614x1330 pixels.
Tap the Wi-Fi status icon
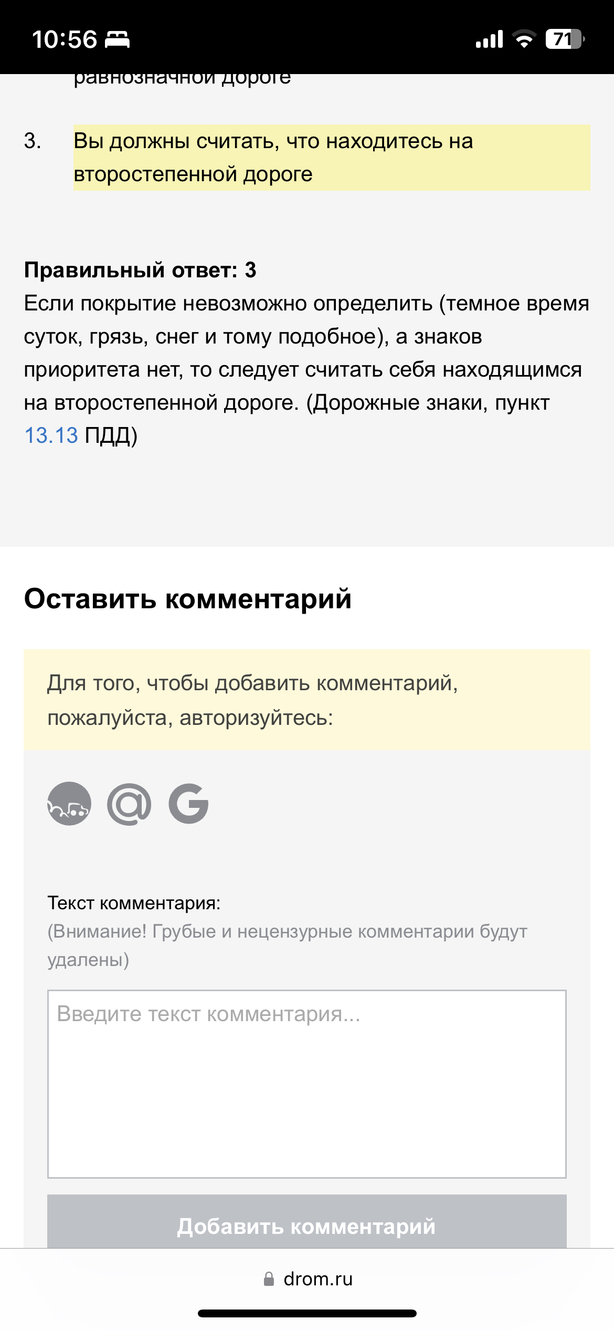(524, 39)
